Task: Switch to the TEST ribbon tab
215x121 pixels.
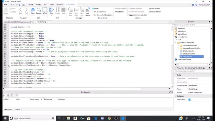Action: point(46,5)
